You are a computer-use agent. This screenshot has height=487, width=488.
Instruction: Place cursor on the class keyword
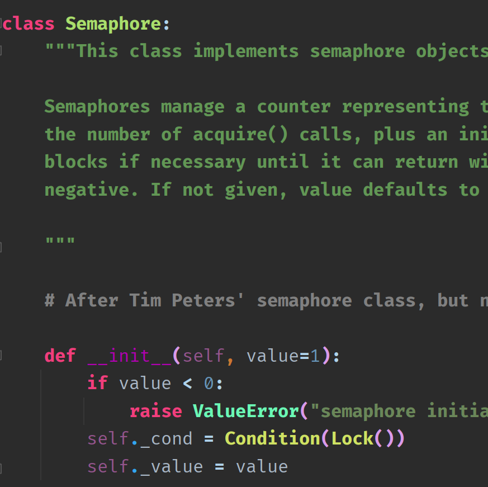coord(29,24)
